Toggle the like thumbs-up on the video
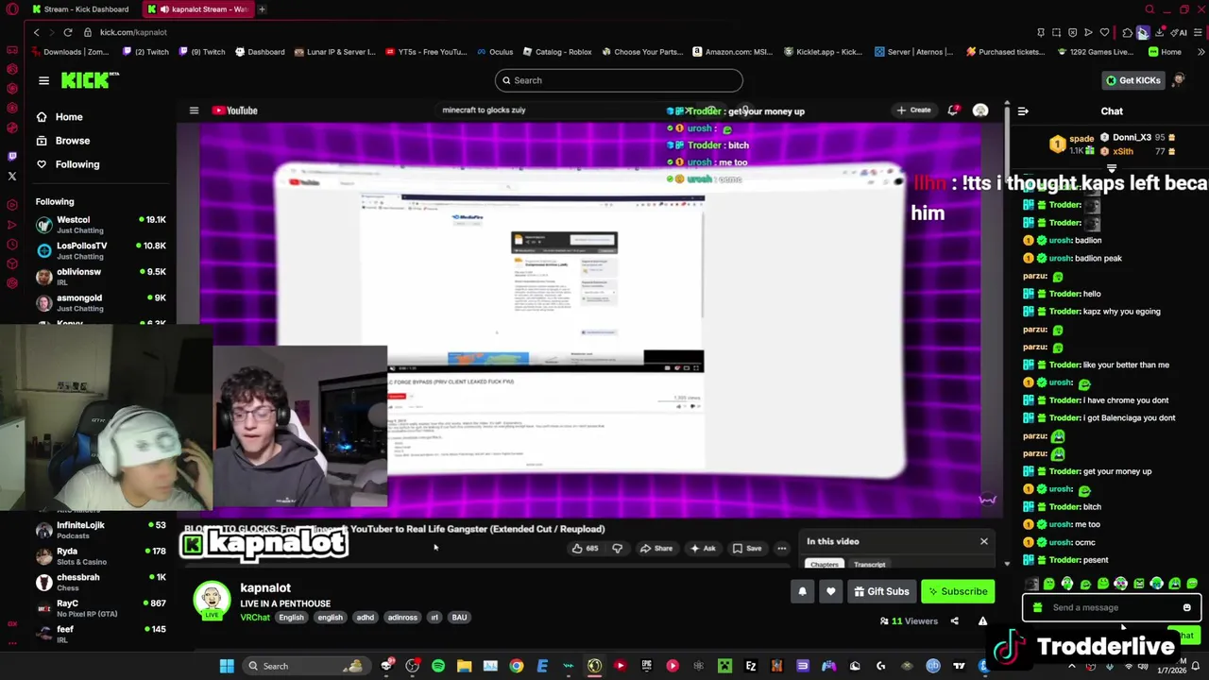Viewport: 1209px width, 680px height. 585,548
